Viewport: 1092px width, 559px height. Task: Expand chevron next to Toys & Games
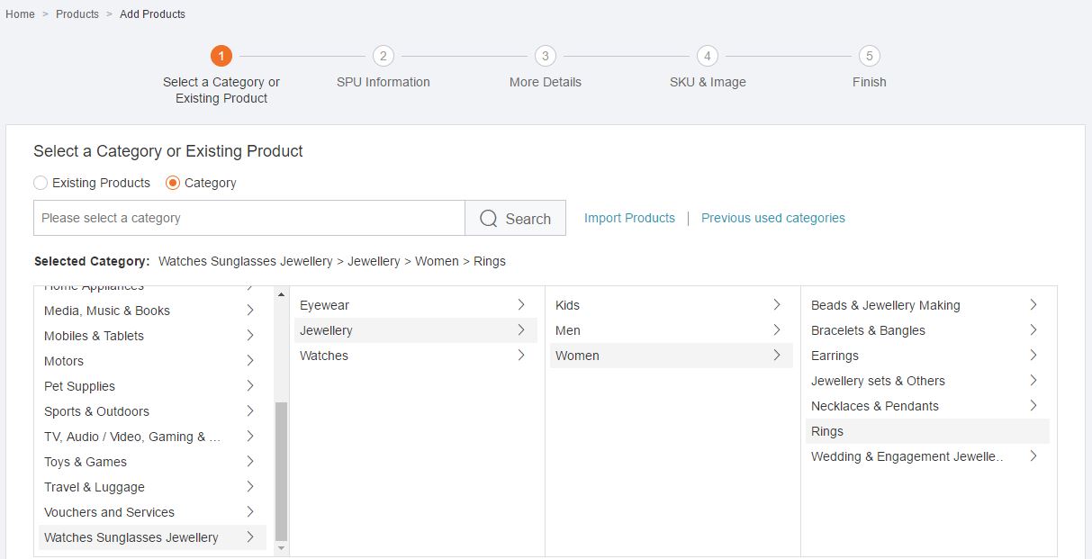(x=250, y=462)
